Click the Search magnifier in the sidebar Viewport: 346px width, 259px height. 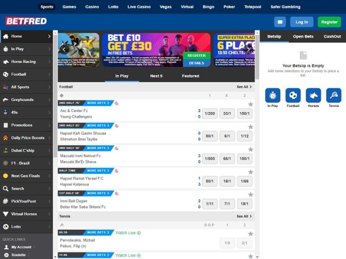click(6, 188)
